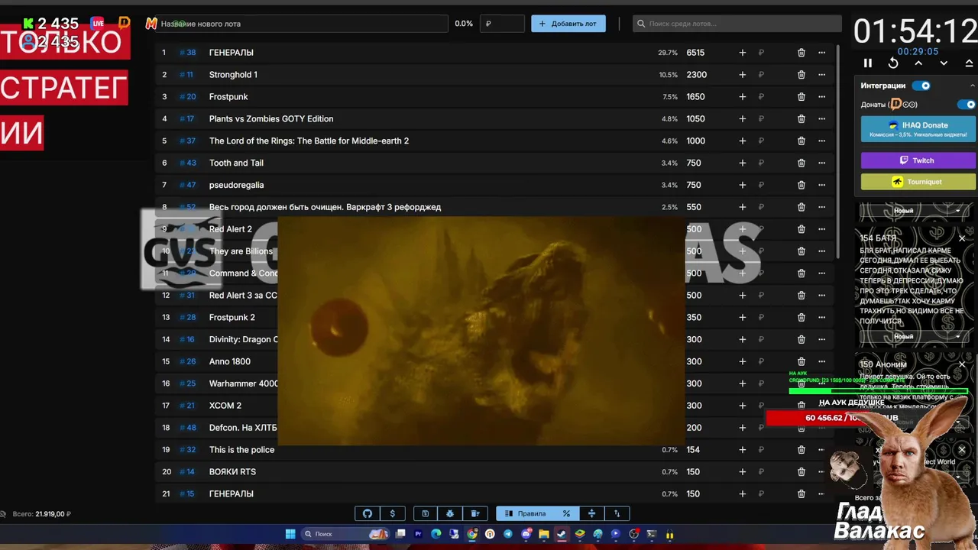
Task: Open the GitHub link icon in bottom toolbar
Action: pyautogui.click(x=368, y=513)
